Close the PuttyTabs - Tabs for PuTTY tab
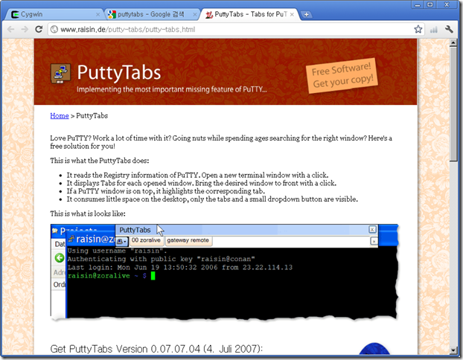The width and height of the screenshot is (463, 360). pyautogui.click(x=292, y=14)
